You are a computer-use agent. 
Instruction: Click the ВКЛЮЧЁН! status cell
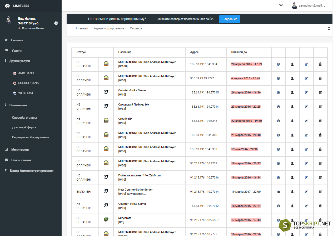click(84, 192)
